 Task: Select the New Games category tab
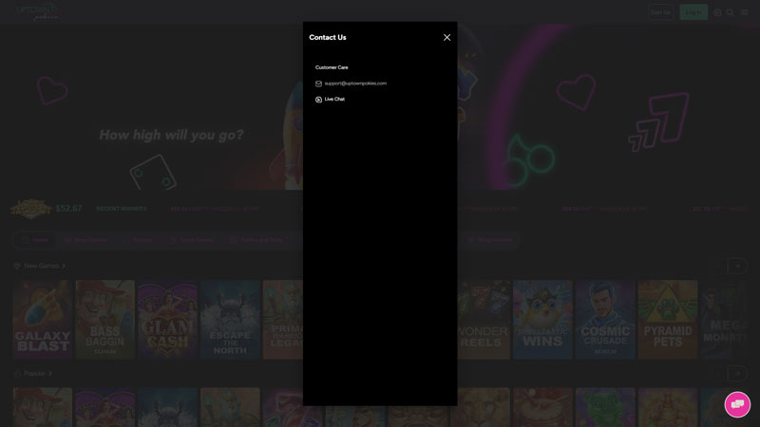coord(85,240)
